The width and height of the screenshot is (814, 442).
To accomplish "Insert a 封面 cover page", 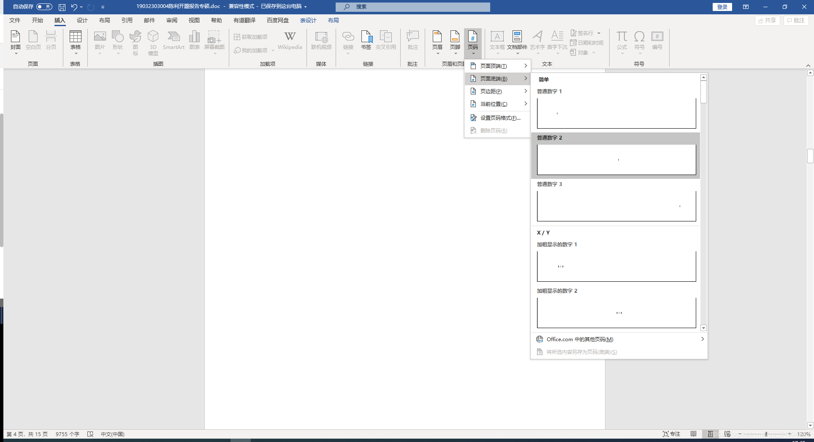I will [x=16, y=42].
